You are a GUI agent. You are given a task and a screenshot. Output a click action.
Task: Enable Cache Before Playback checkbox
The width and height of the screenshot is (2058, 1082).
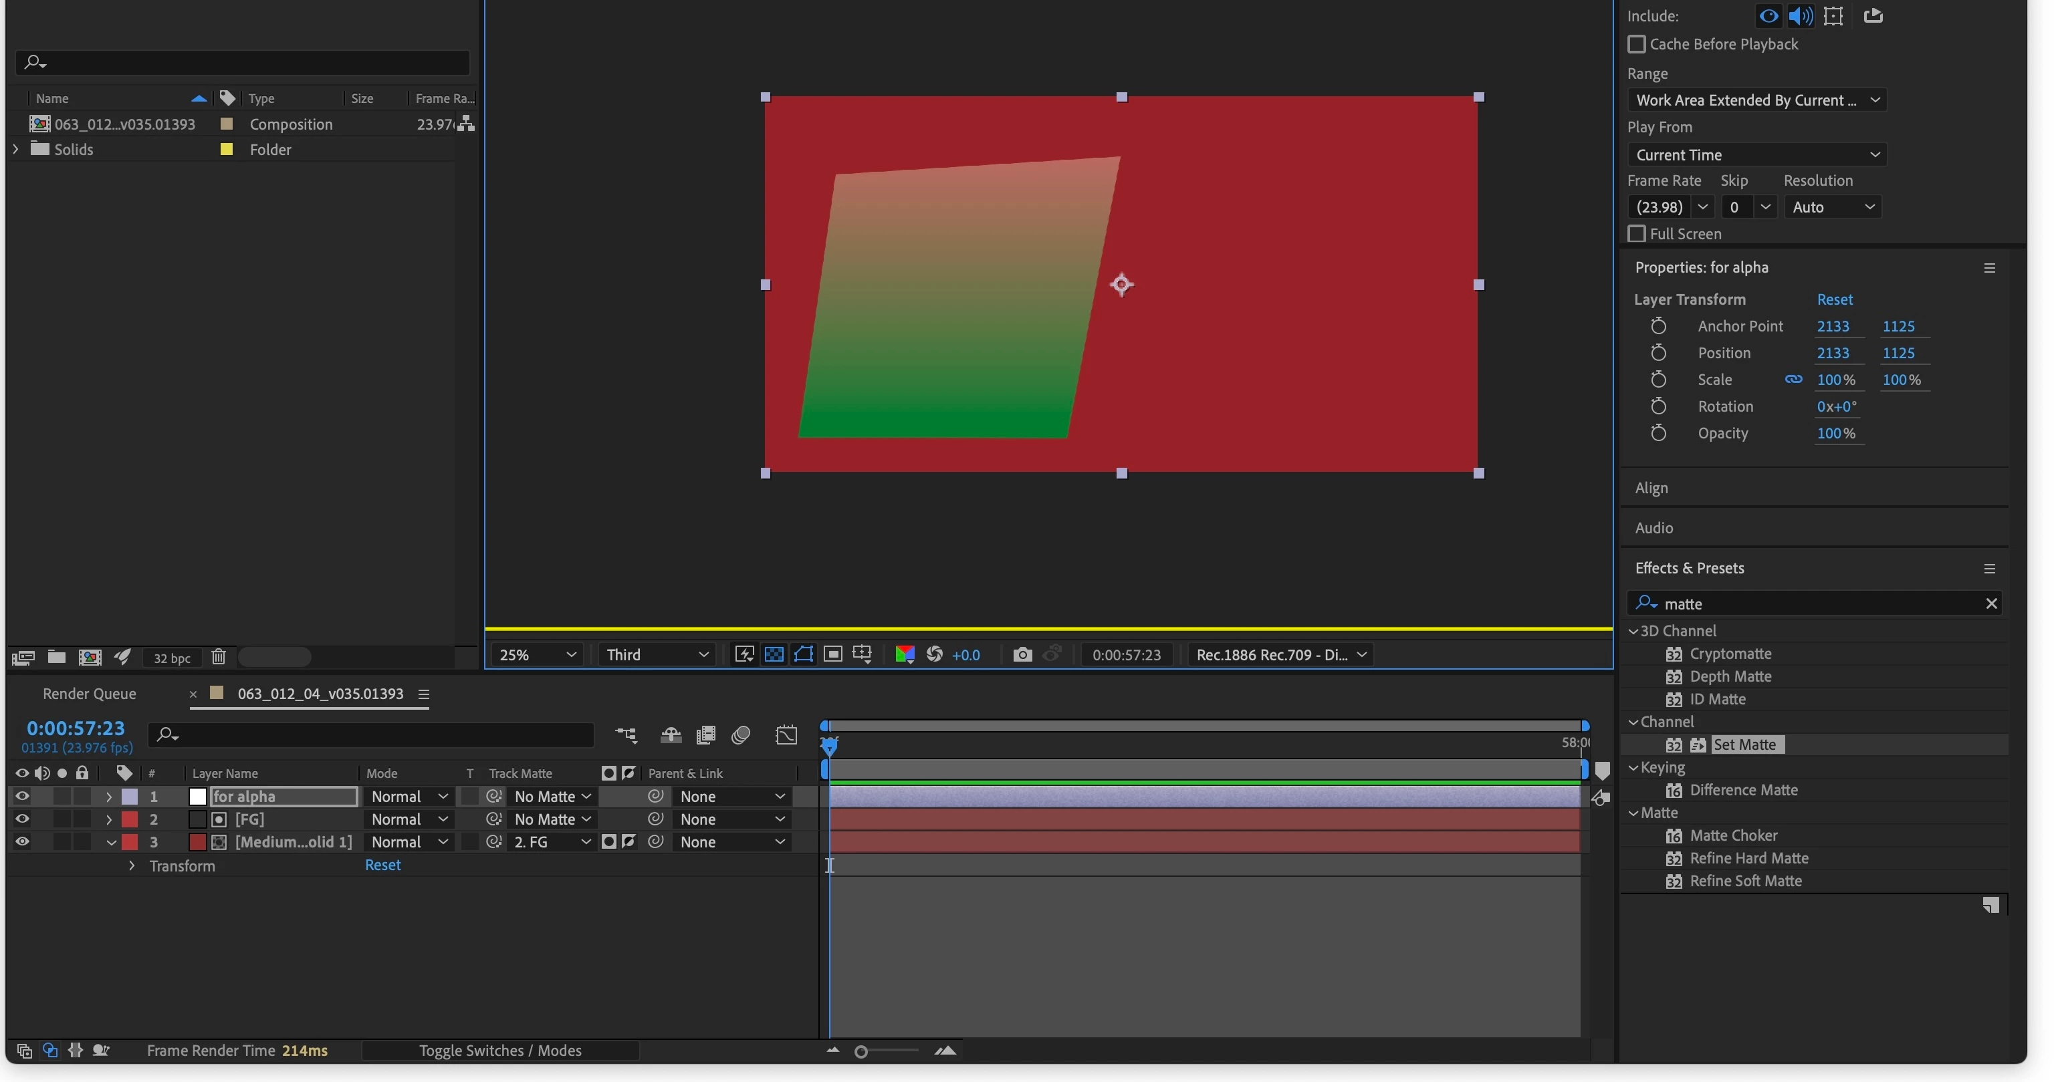coord(1636,45)
